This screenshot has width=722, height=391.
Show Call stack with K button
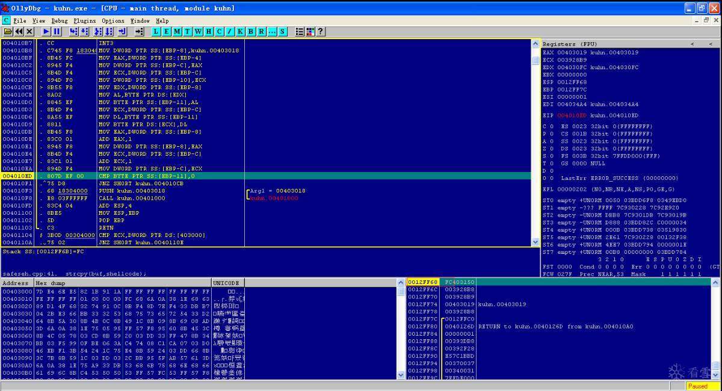[x=240, y=31]
